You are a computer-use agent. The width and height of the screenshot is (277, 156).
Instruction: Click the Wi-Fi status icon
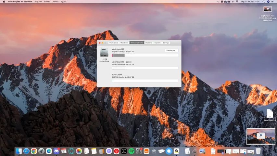tap(237, 2)
